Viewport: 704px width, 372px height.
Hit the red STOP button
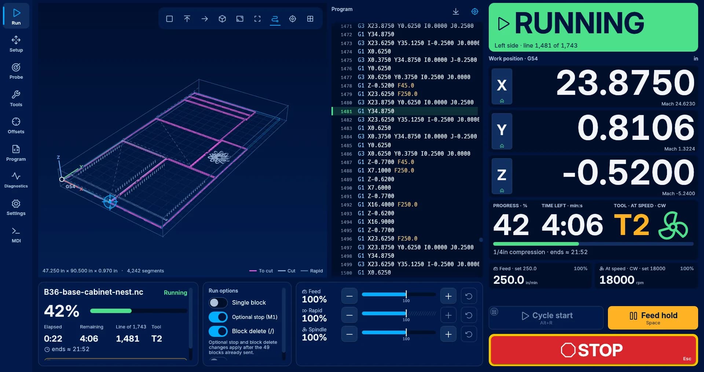click(x=593, y=350)
